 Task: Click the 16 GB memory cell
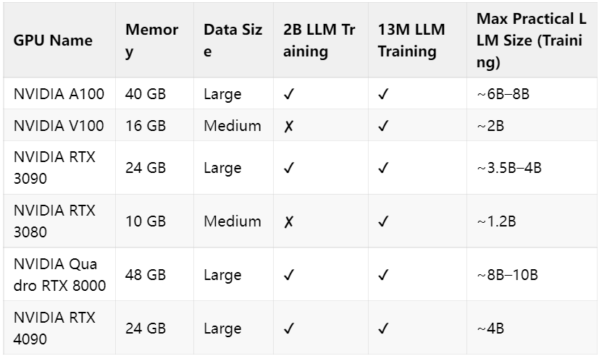tap(146, 126)
